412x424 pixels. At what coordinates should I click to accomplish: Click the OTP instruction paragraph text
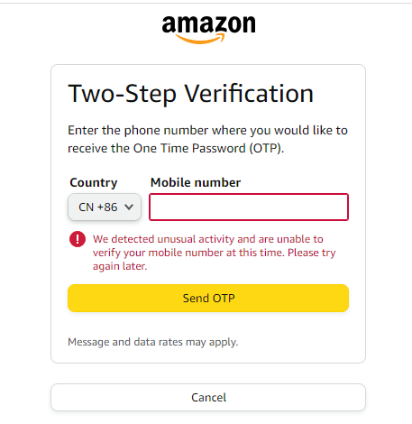coord(207,139)
